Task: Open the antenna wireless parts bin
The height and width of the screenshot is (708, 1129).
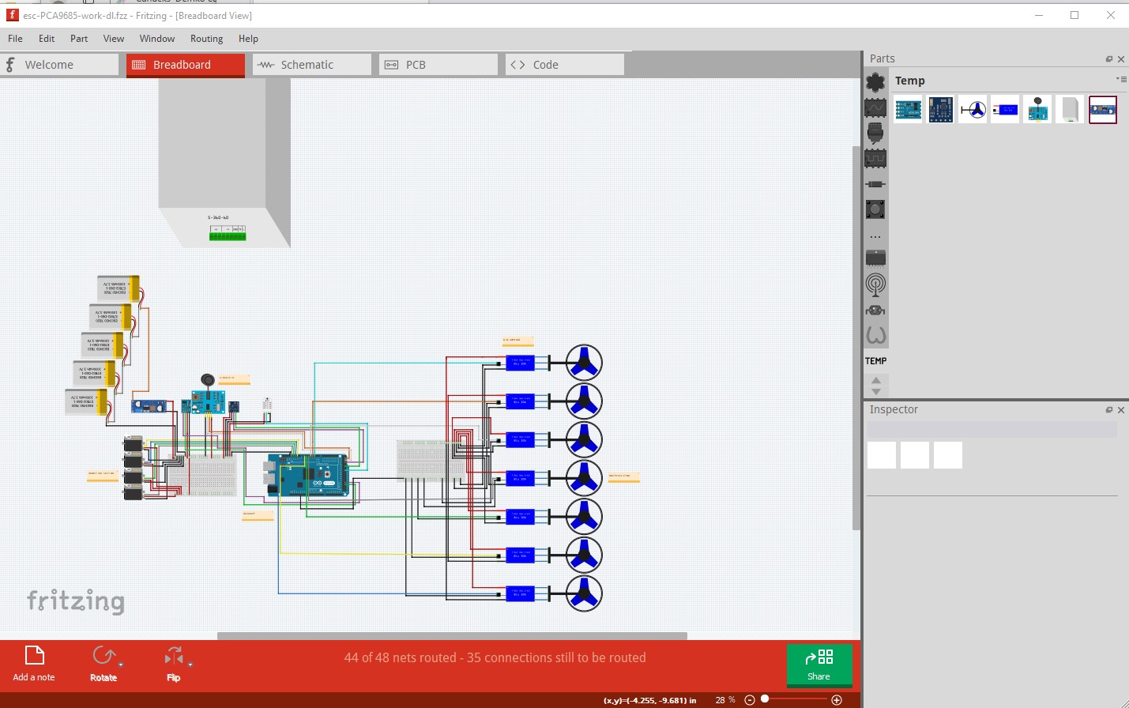Action: 875,284
